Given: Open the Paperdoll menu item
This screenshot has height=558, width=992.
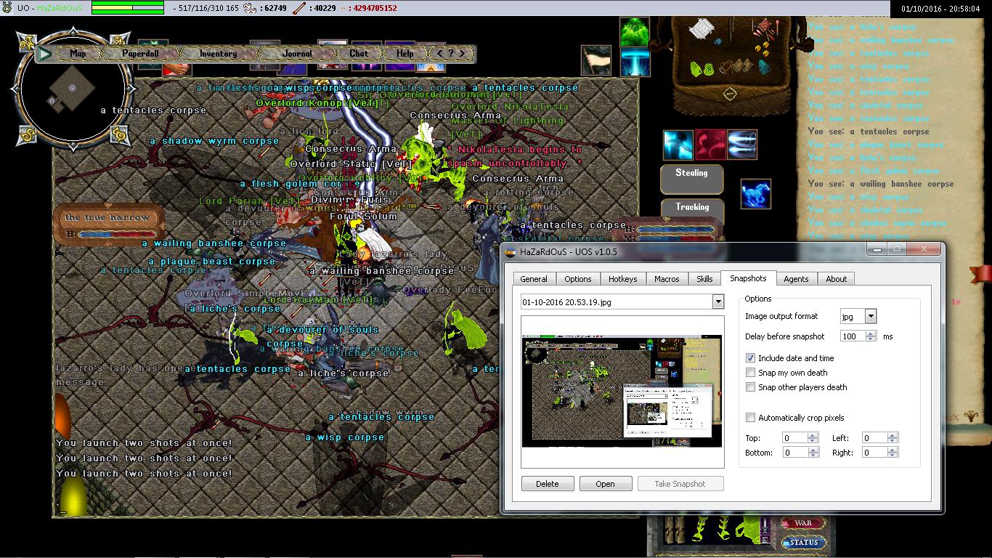Looking at the screenshot, I should tap(140, 54).
